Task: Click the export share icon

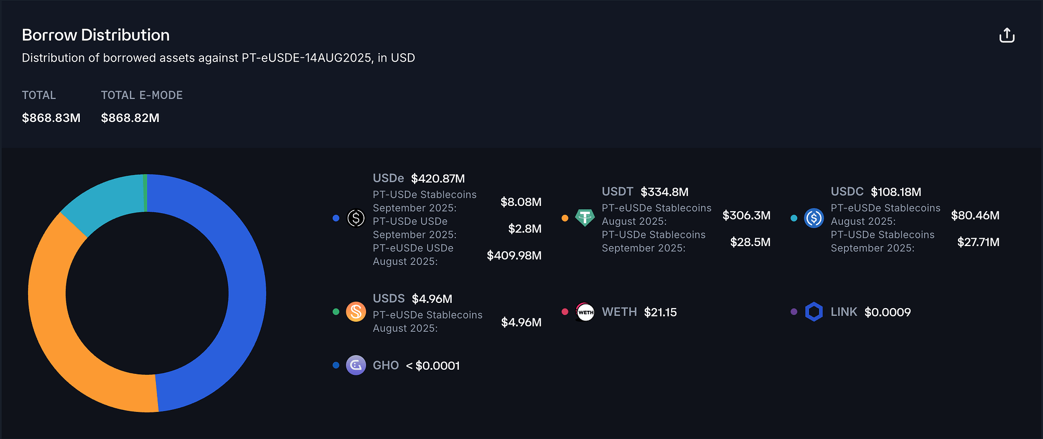Action: point(1006,35)
